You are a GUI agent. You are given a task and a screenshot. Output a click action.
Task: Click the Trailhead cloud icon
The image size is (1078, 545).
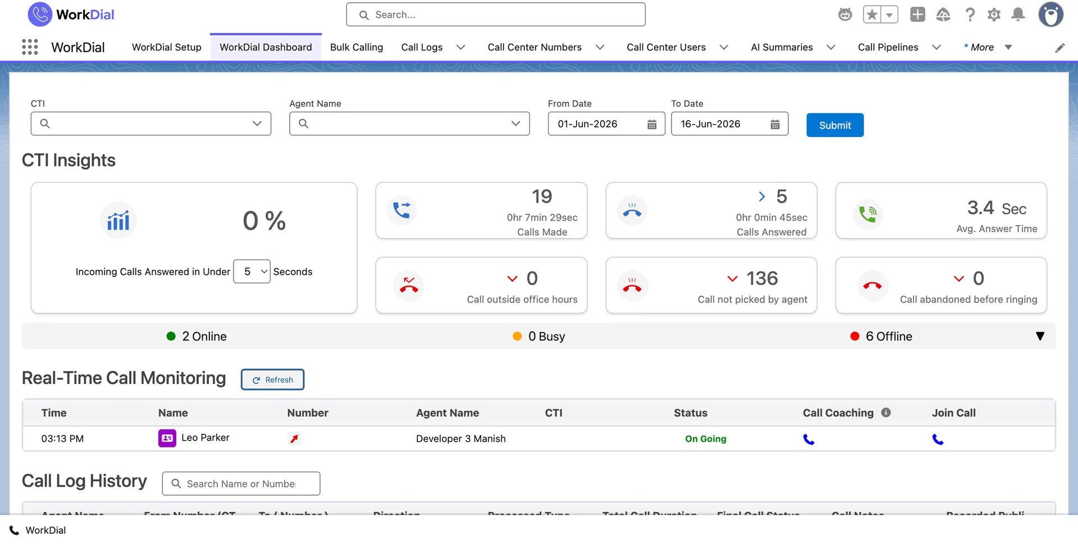pos(943,15)
